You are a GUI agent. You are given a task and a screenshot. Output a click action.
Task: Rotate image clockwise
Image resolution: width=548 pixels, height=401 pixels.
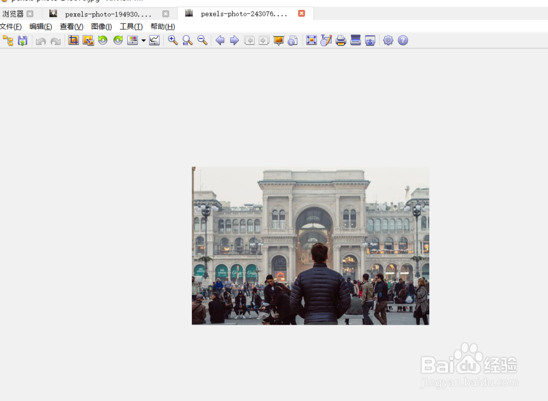point(118,40)
